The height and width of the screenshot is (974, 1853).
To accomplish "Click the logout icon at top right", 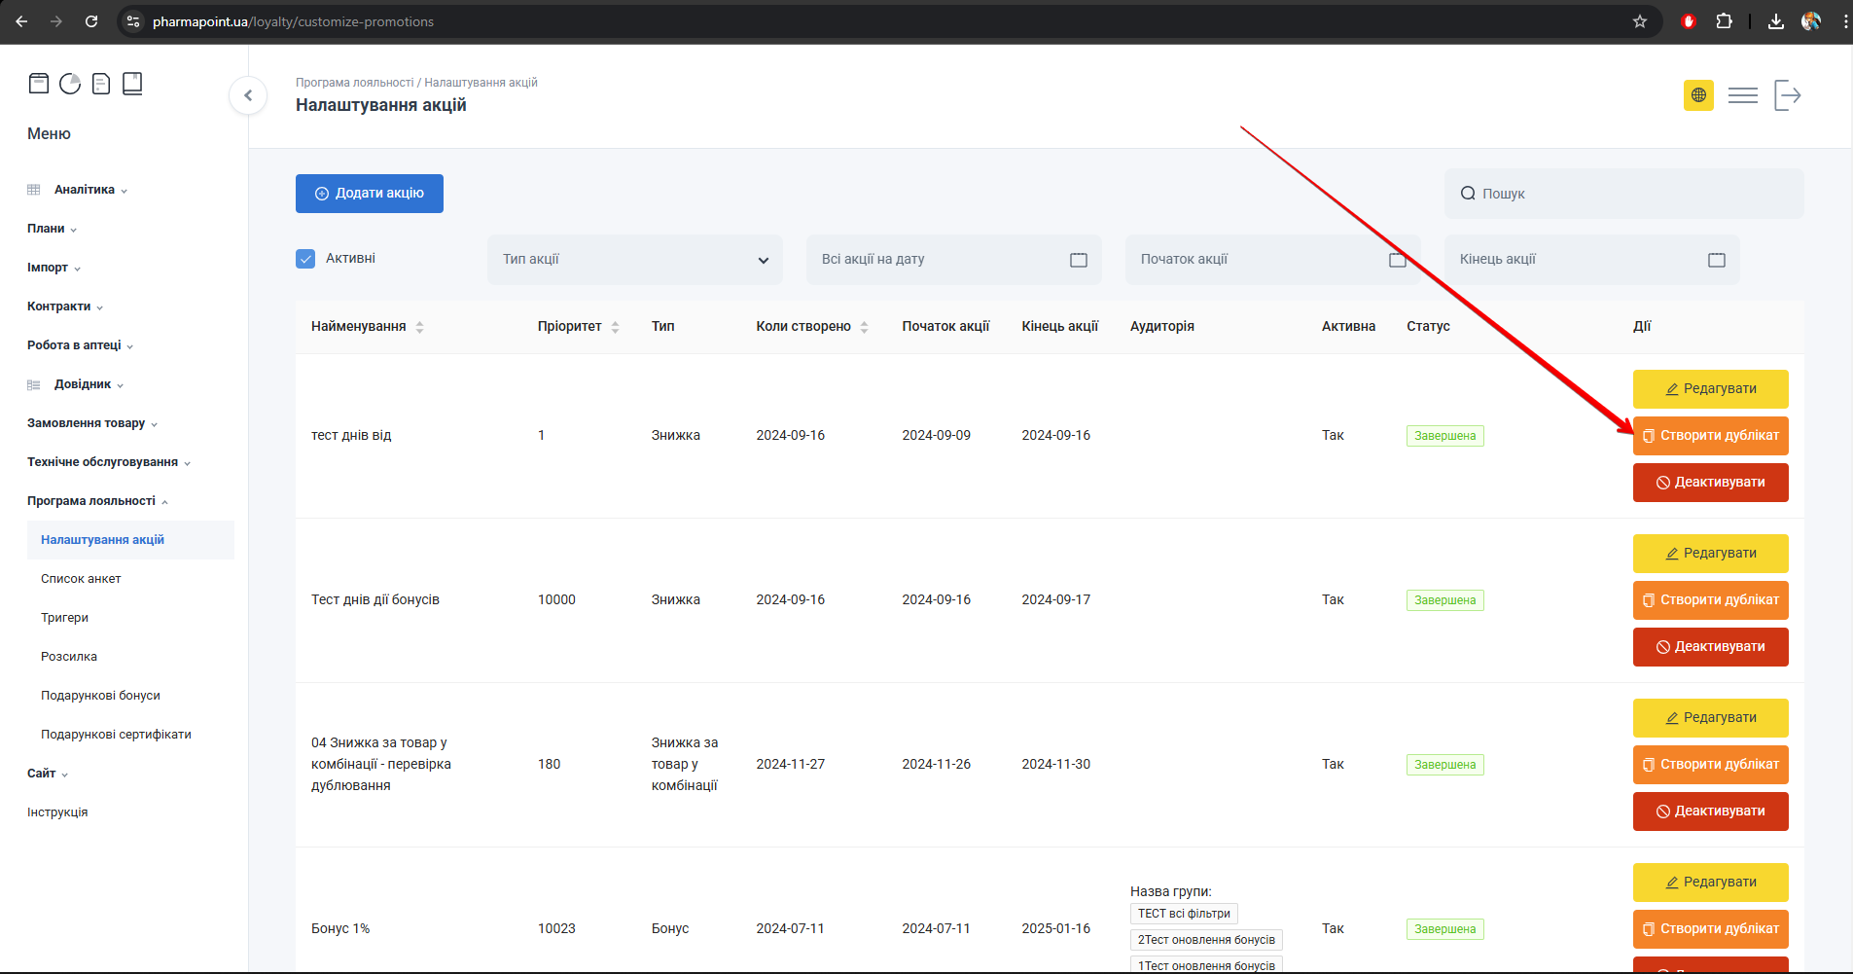I will pos(1787,95).
